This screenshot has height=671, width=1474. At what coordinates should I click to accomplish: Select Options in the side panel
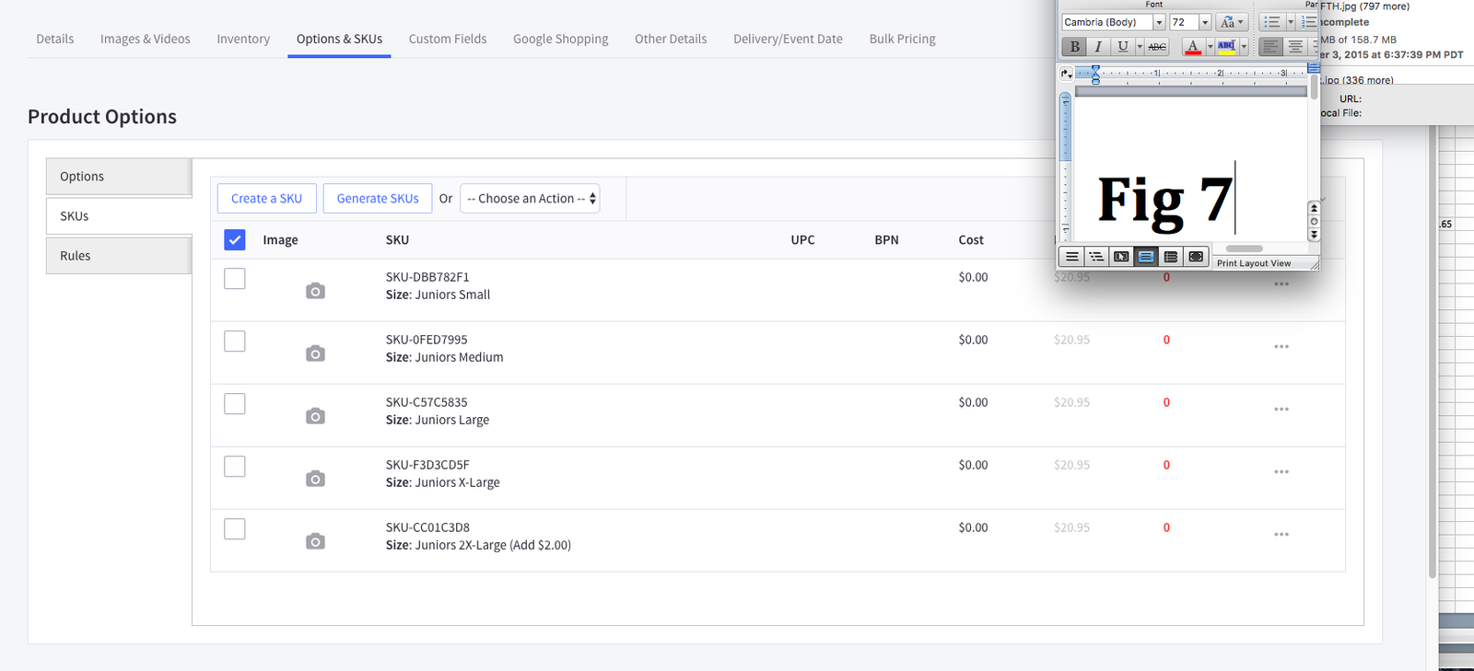(119, 177)
